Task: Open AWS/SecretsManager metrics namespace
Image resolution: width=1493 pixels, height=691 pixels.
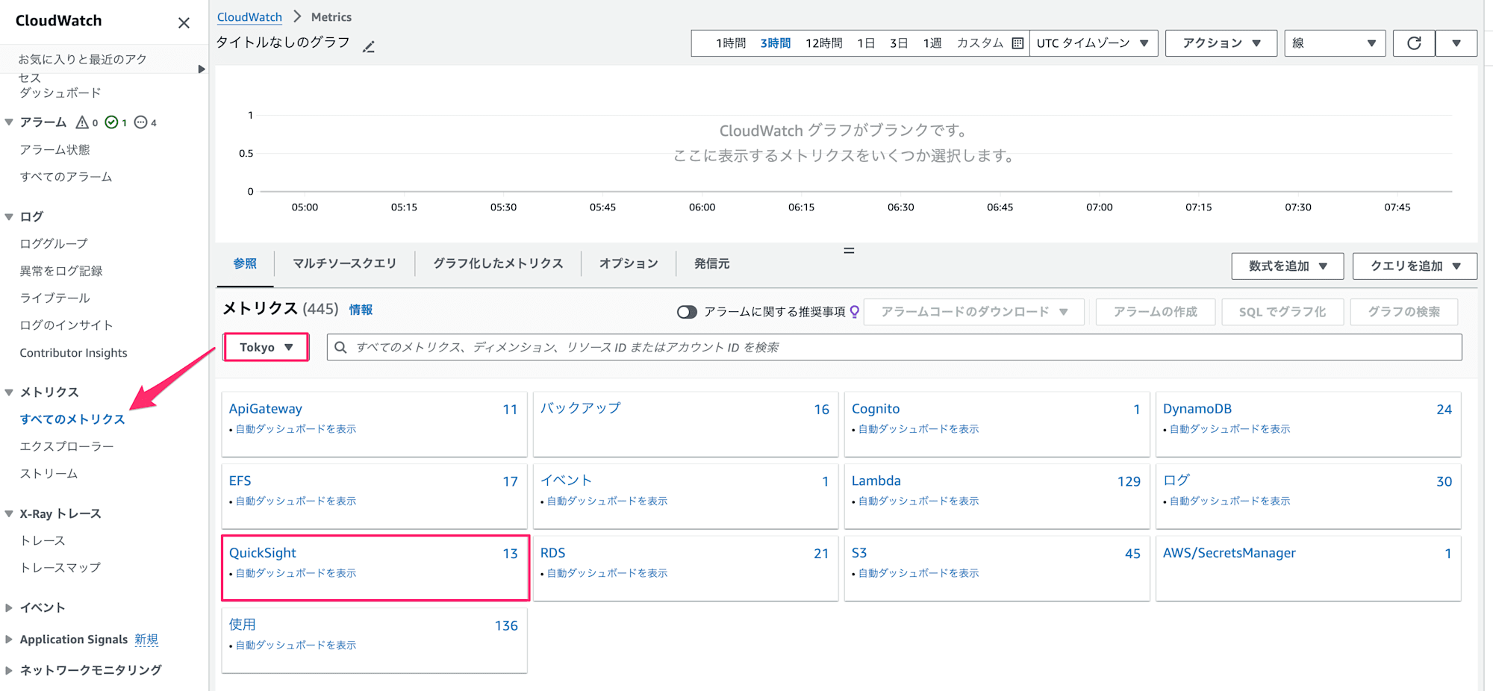Action: (x=1229, y=553)
